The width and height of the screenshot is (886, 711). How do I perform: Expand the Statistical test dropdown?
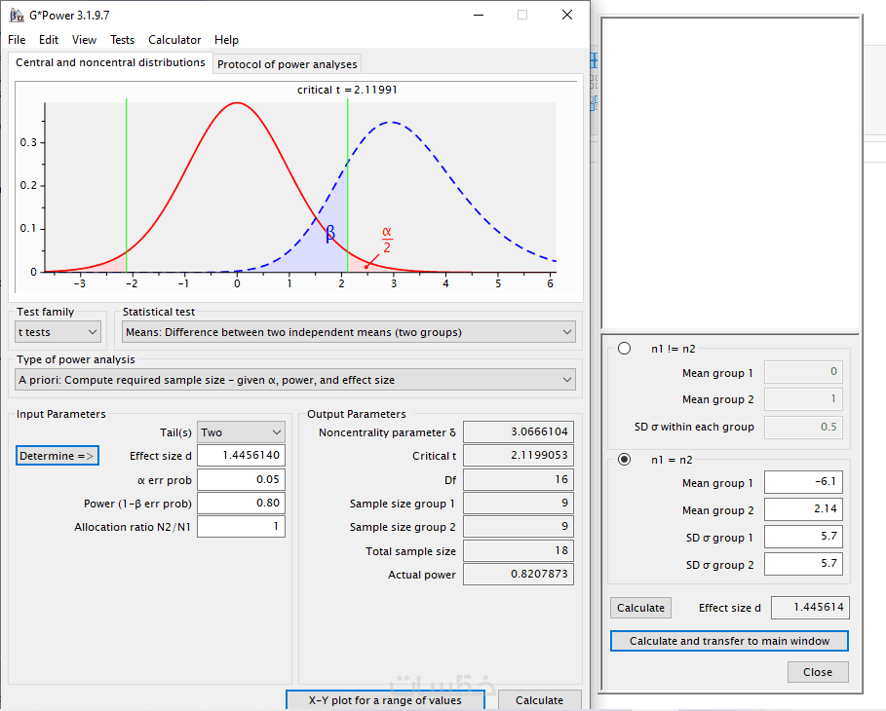[349, 332]
